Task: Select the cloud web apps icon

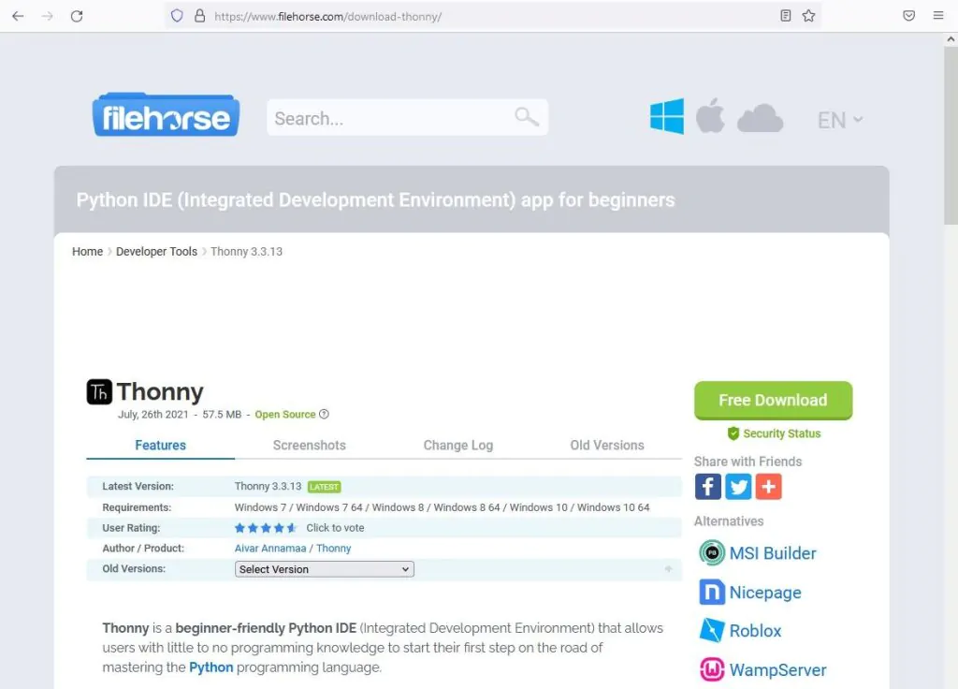Action: click(x=760, y=118)
